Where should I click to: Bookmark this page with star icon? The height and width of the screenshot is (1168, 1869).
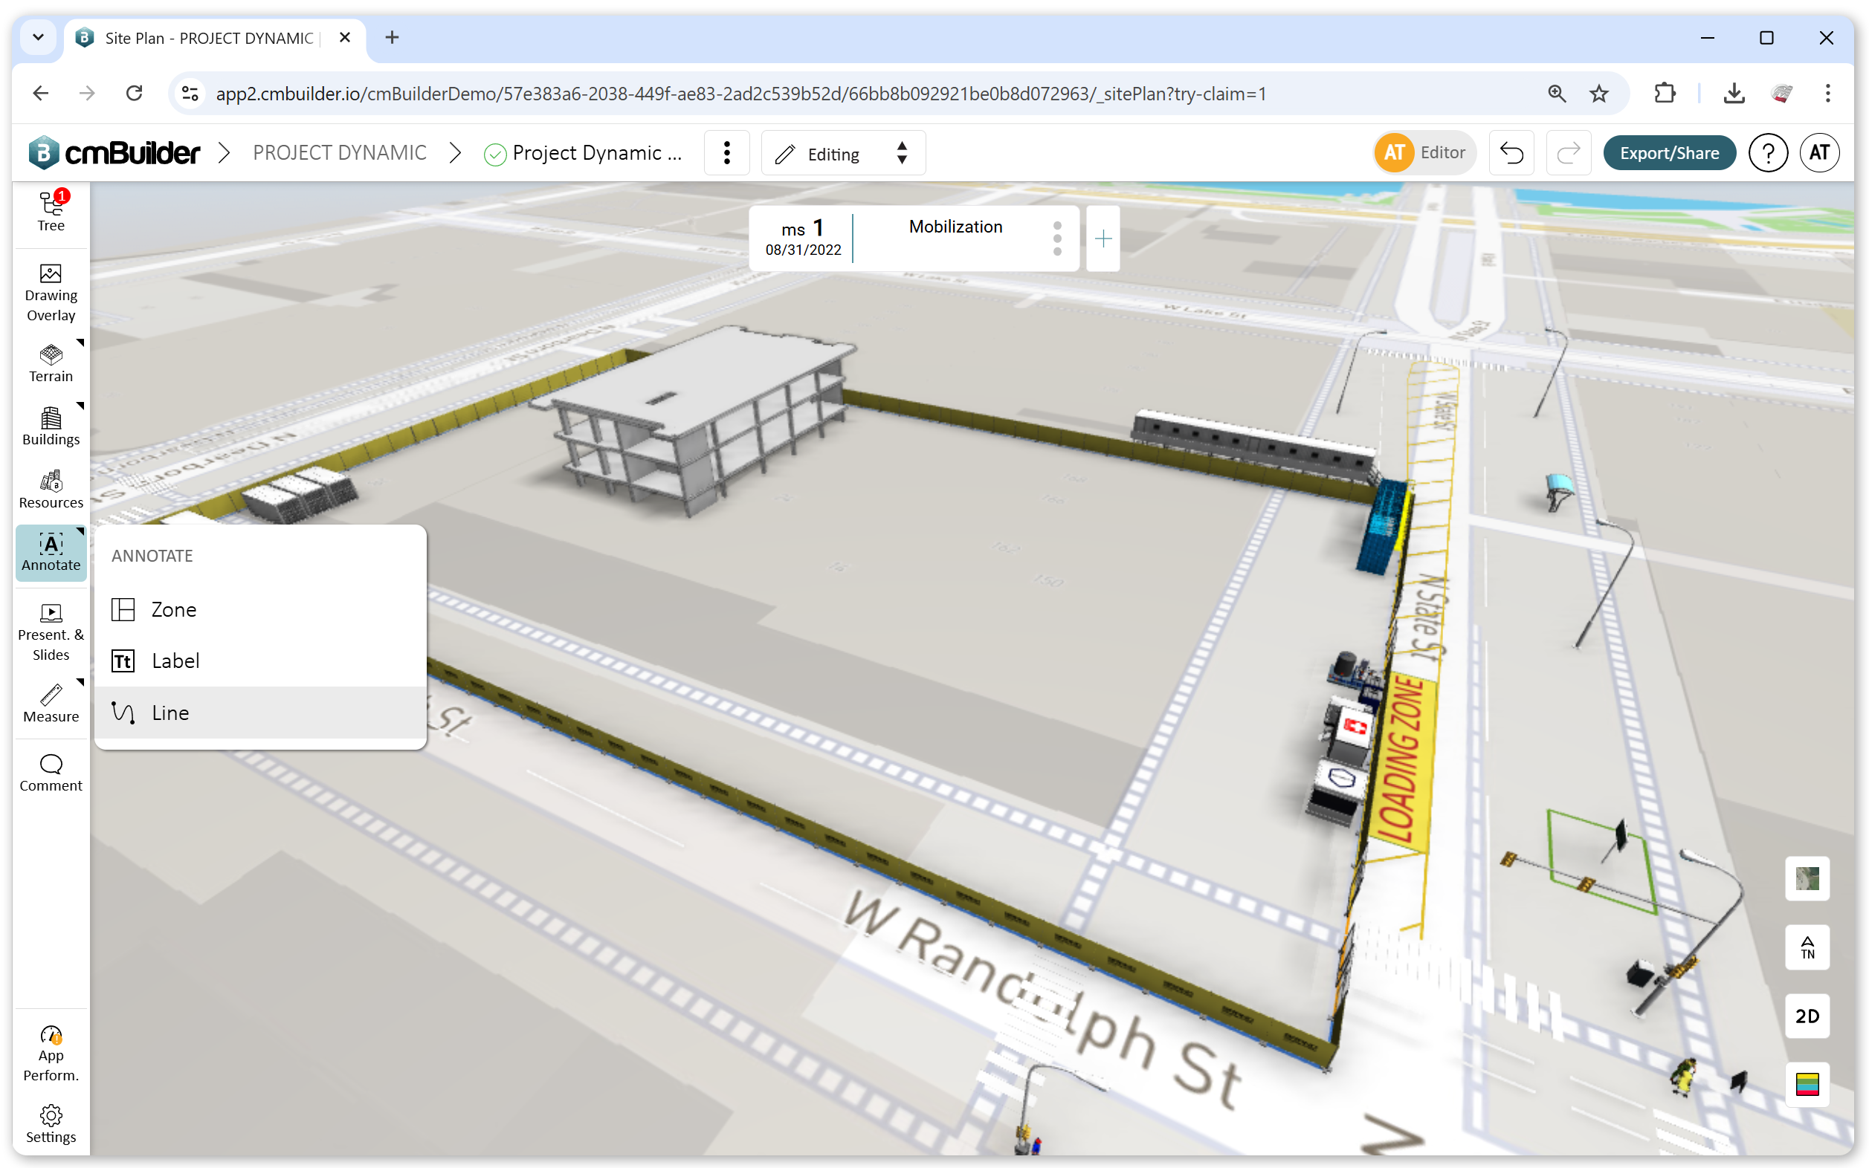pos(1598,94)
